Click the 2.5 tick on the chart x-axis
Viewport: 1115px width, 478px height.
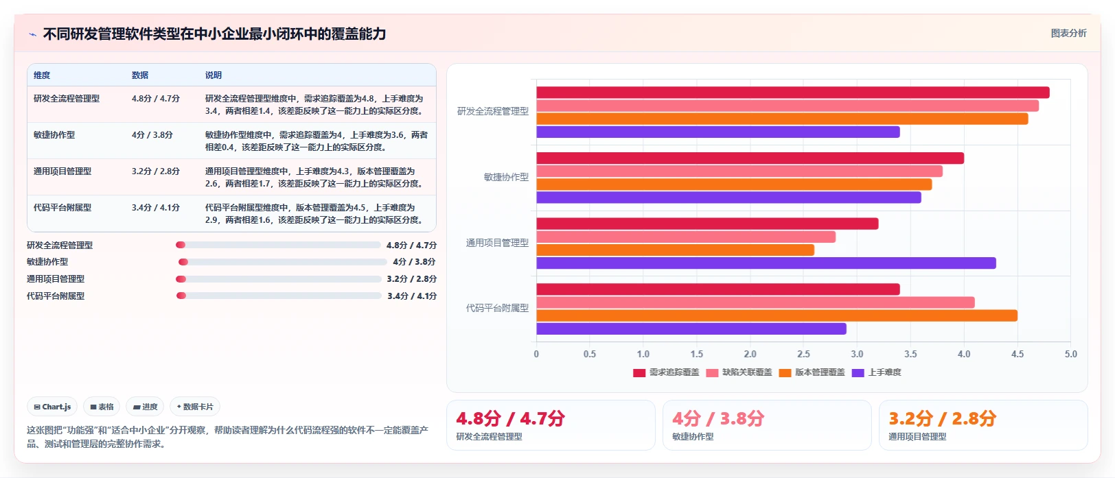803,355
